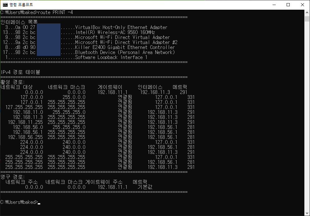The width and height of the screenshot is (310, 216).
Task: Click the 'IPv4 경로 테이블' heading
Action: pyautogui.click(x=20, y=72)
